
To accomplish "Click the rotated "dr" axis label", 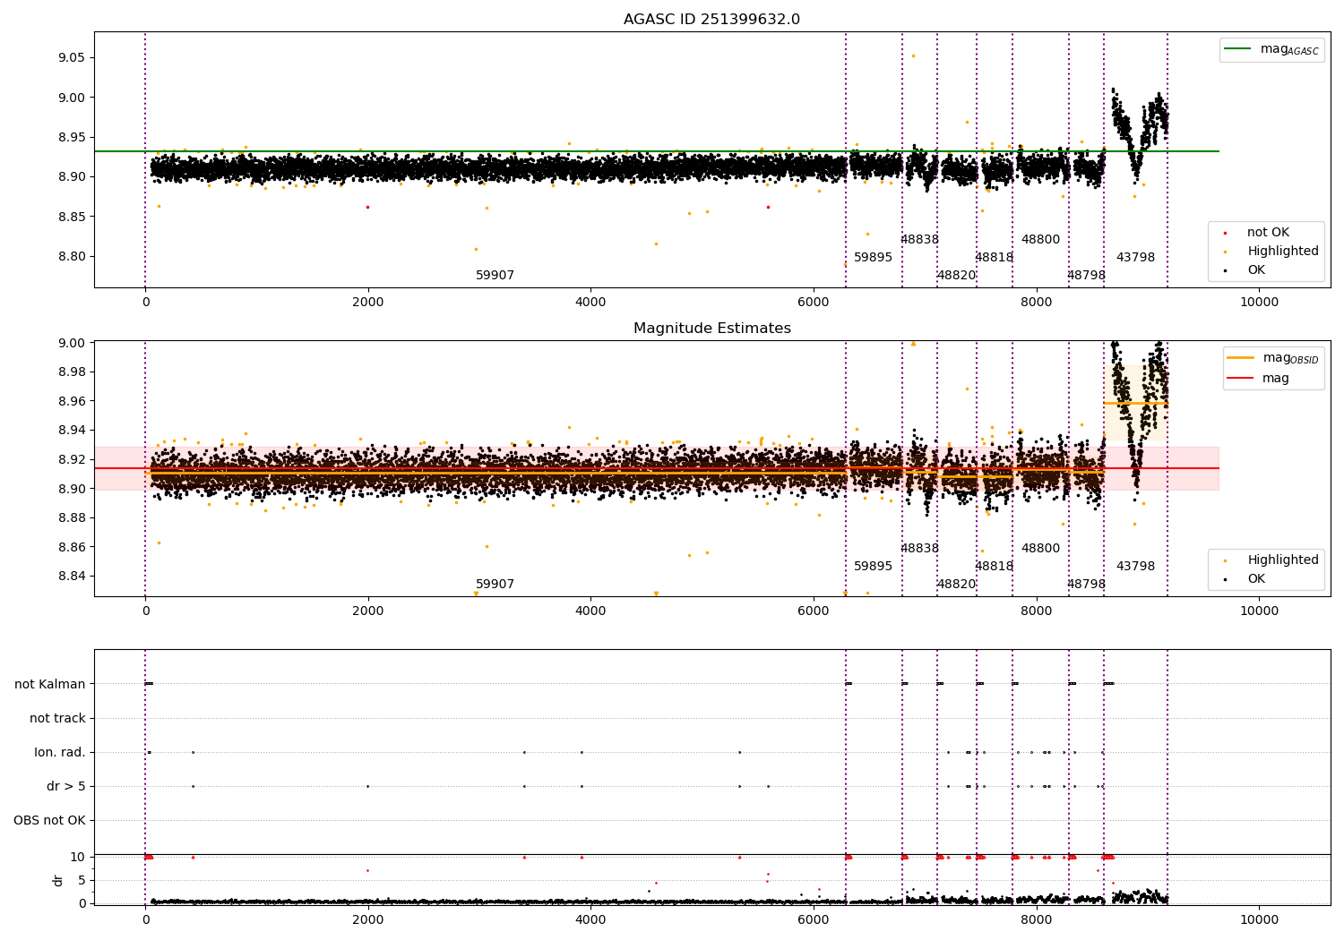I will pos(58,880).
